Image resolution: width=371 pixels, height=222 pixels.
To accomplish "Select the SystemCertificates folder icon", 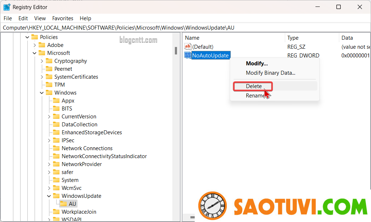I will [x=49, y=77].
